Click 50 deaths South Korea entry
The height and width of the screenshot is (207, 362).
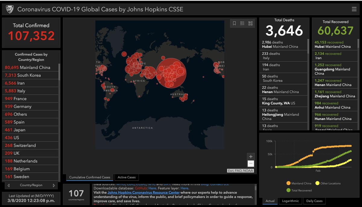[x=283, y=78]
